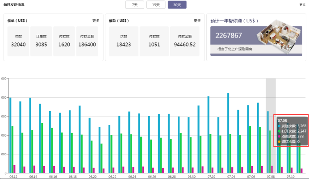The image size is (309, 179).
Task: Click the 07.10 x-axis label
Action: (x=291, y=177)
